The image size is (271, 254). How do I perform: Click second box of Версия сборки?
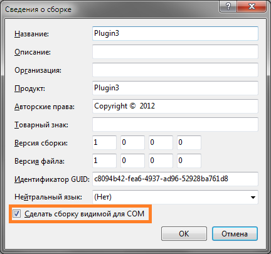tap(132, 142)
